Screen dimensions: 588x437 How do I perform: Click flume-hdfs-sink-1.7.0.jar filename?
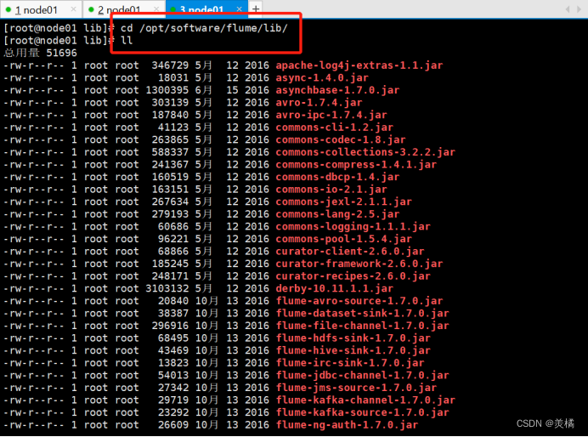pyautogui.click(x=353, y=338)
